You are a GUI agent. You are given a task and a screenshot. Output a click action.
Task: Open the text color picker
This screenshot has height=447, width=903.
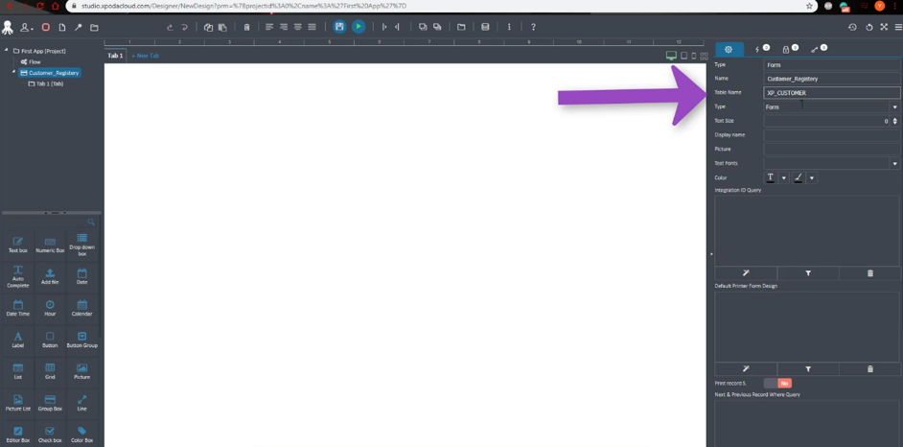(771, 178)
